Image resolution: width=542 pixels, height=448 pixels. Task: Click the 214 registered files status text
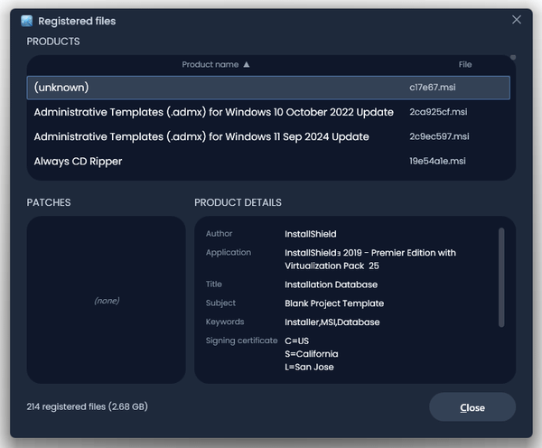point(87,406)
